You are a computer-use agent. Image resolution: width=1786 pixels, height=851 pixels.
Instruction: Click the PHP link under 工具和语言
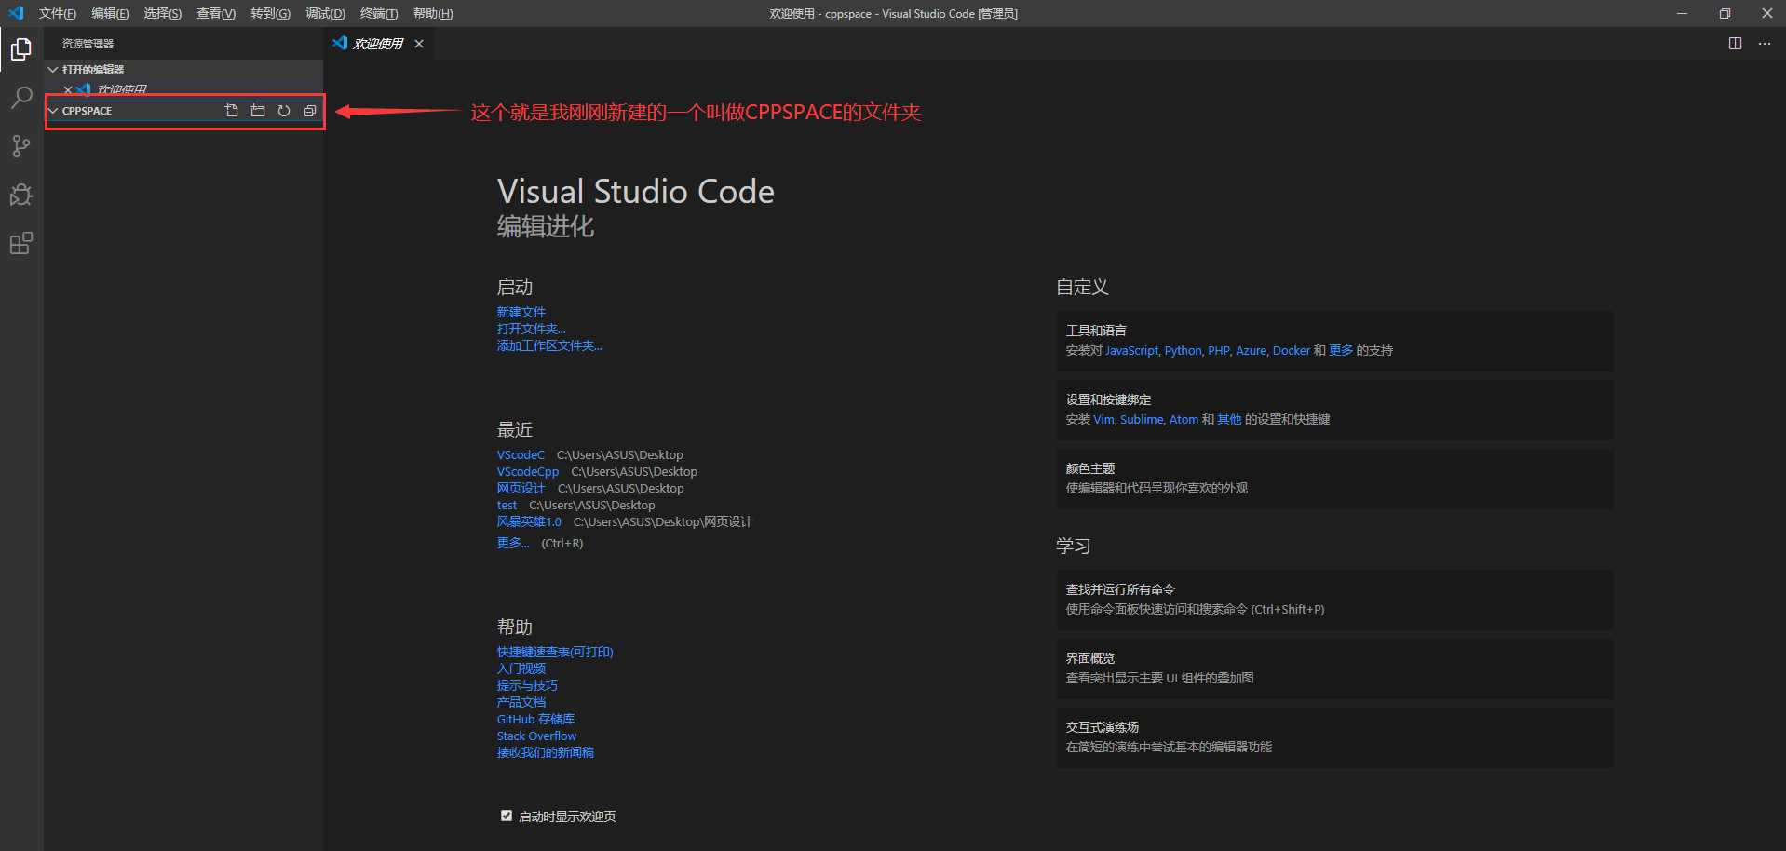(x=1219, y=350)
